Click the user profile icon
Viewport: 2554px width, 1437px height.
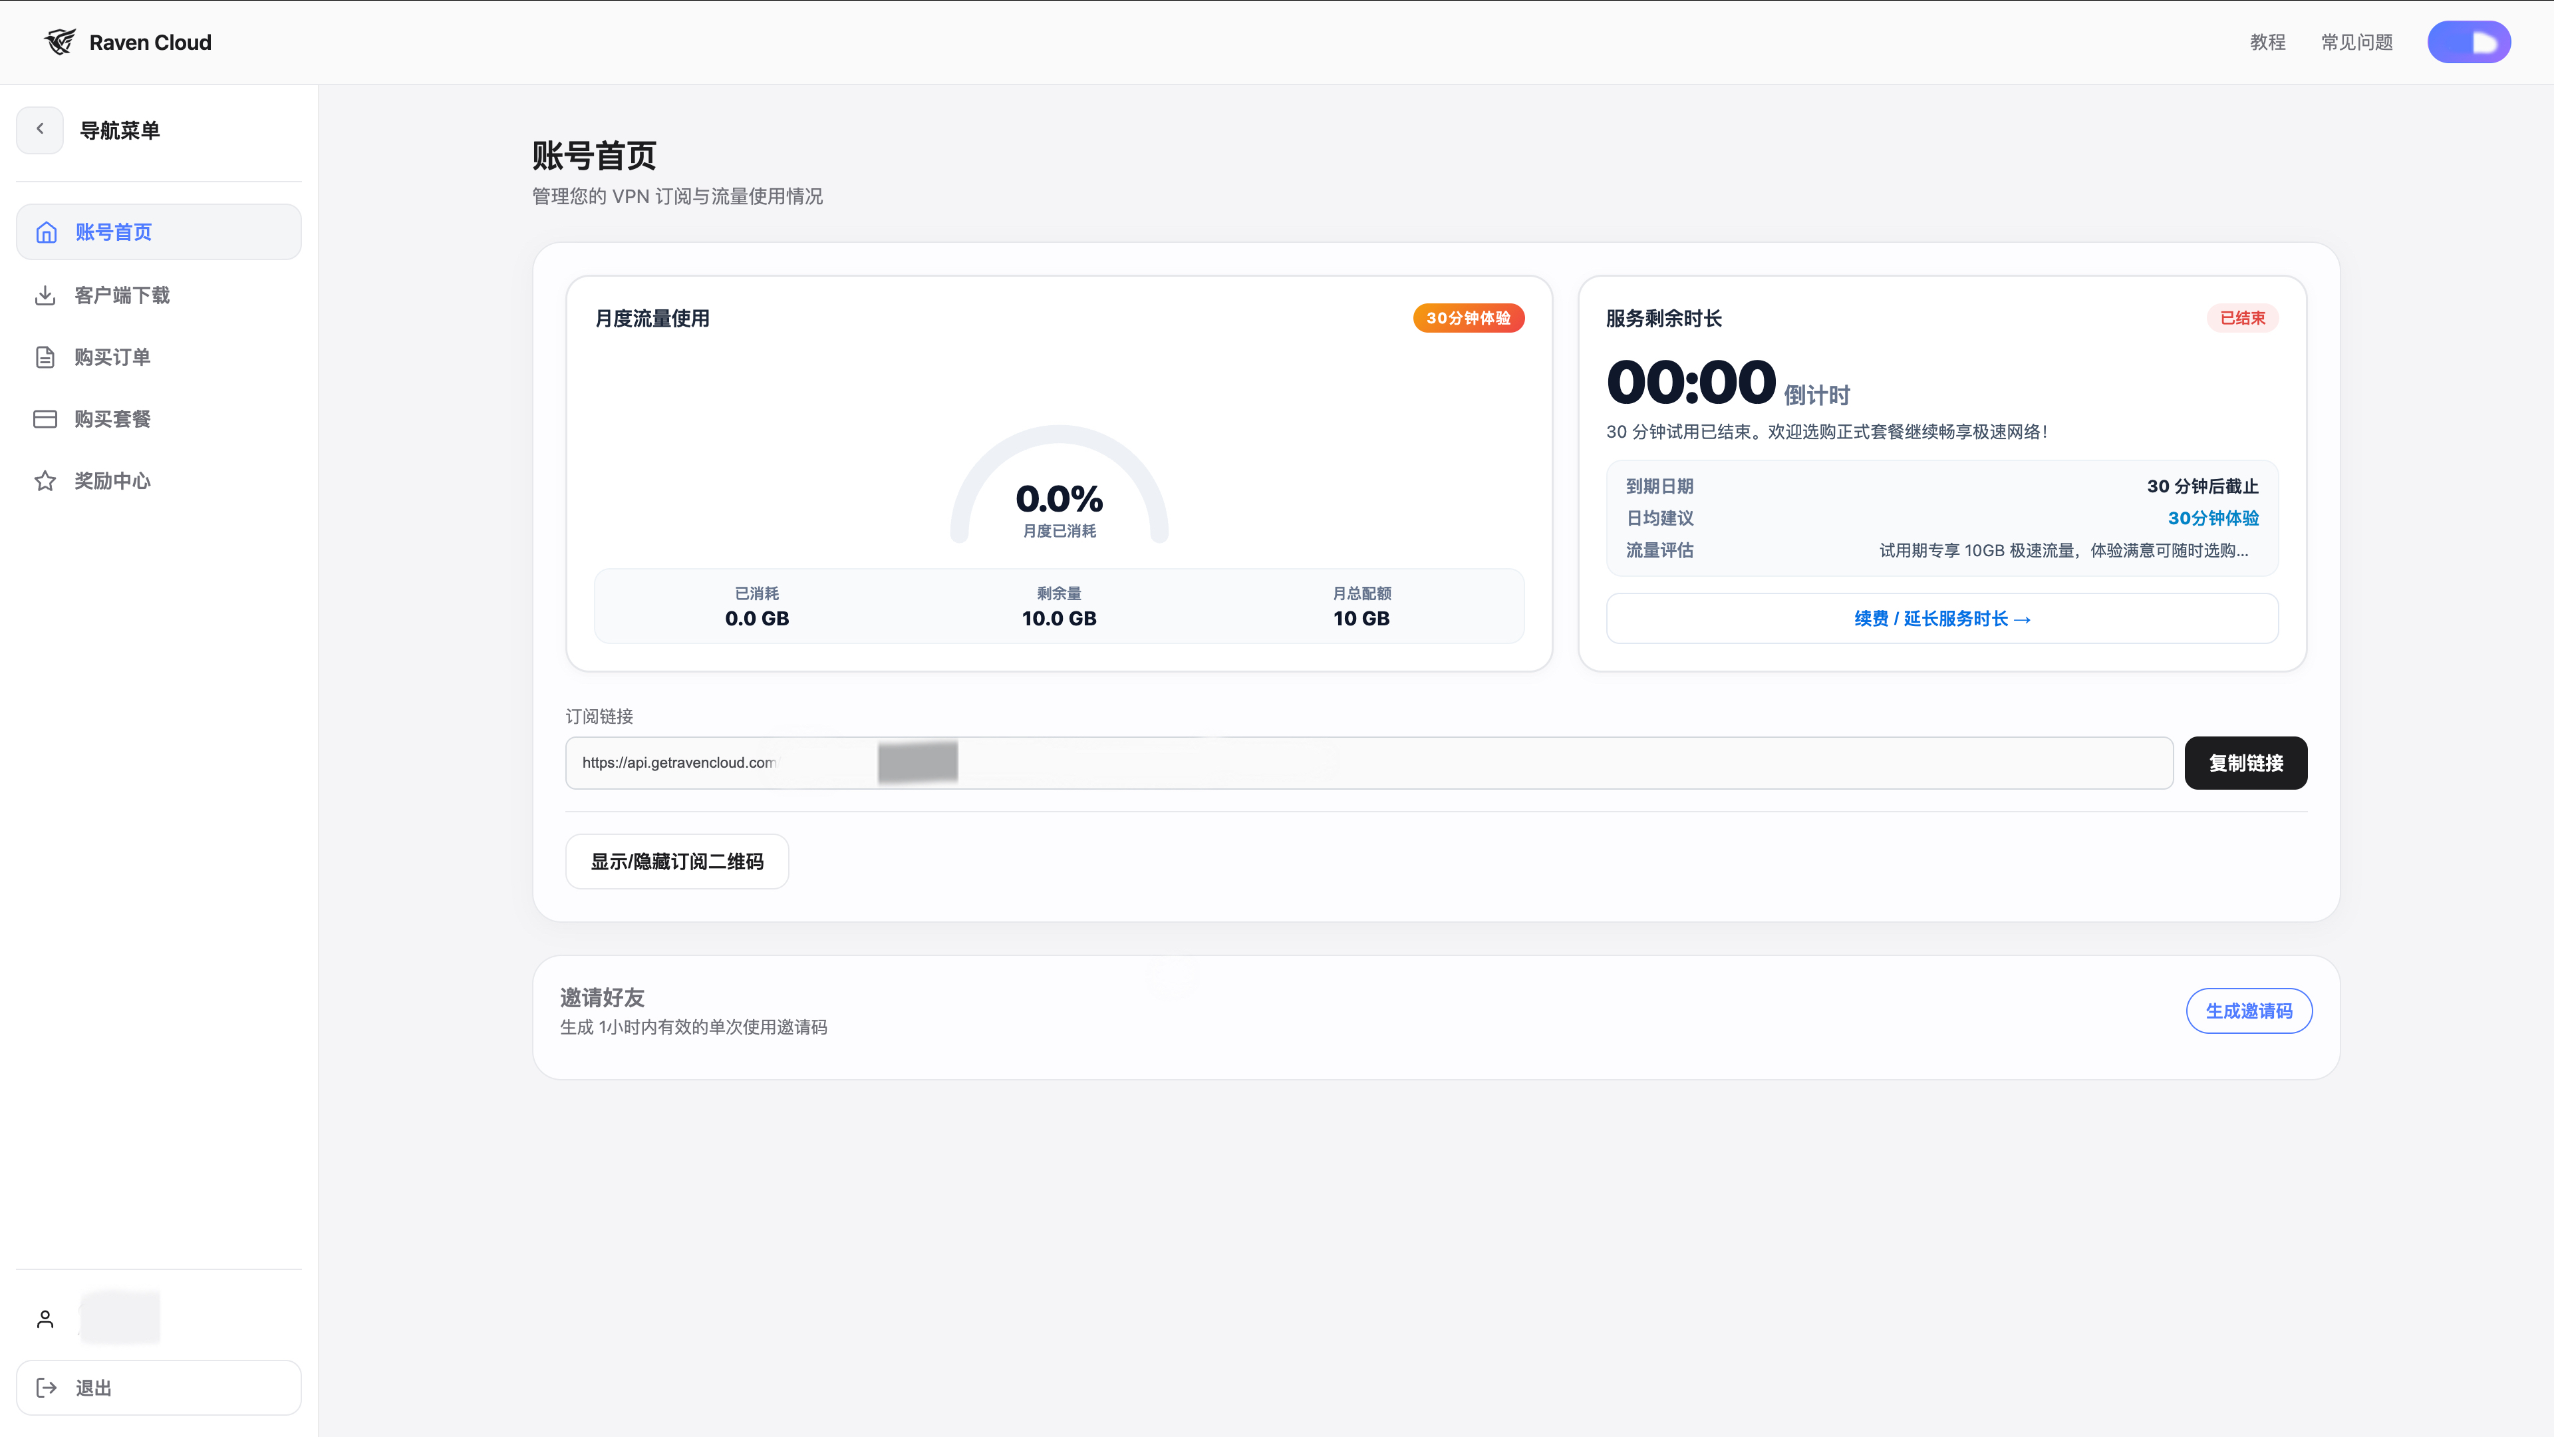45,1319
